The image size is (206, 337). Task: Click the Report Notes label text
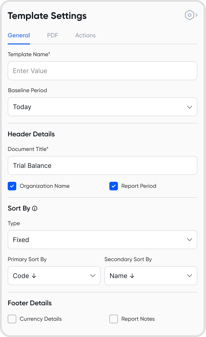coord(138,319)
